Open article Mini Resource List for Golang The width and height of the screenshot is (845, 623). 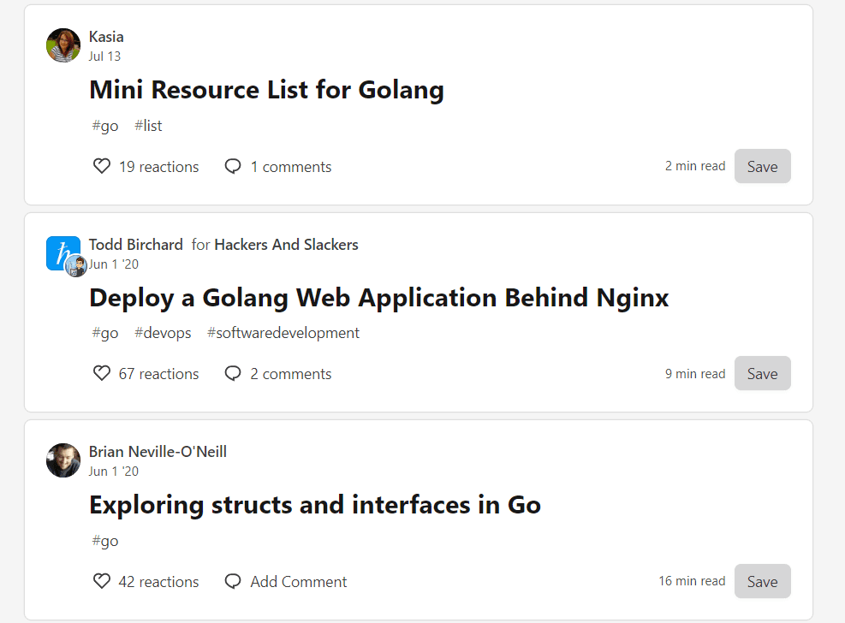click(x=266, y=90)
